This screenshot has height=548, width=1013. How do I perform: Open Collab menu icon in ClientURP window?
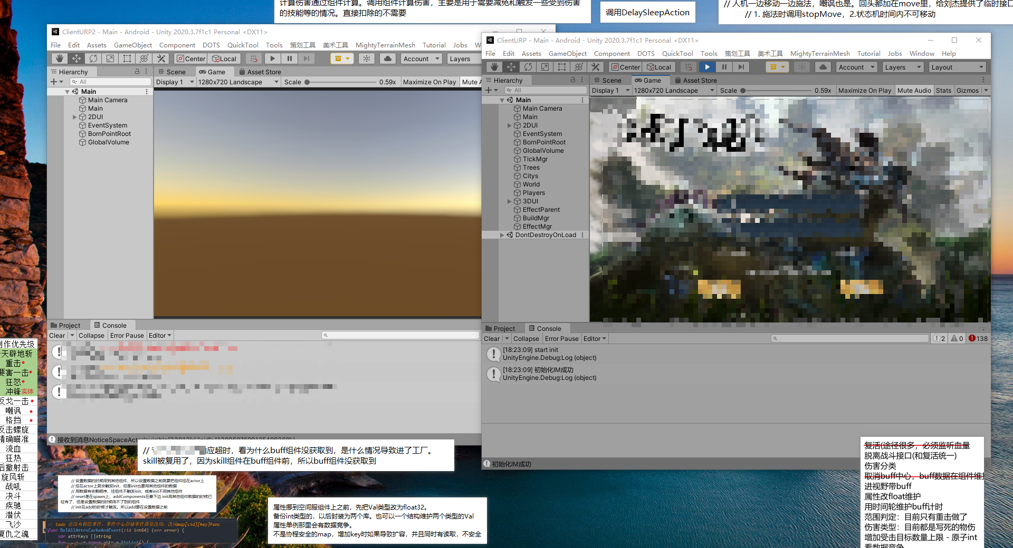tap(777, 67)
